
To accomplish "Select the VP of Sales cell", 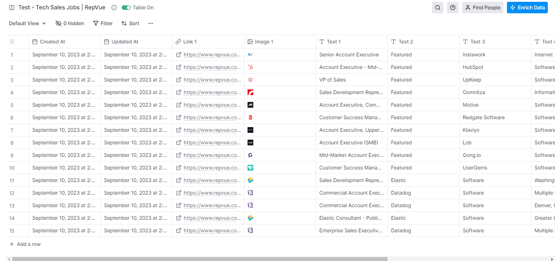I will pyautogui.click(x=352, y=80).
